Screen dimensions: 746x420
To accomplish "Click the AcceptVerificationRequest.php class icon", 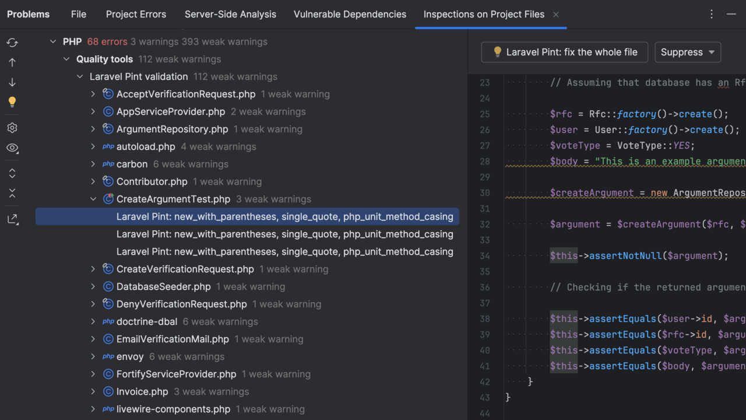I will (108, 94).
